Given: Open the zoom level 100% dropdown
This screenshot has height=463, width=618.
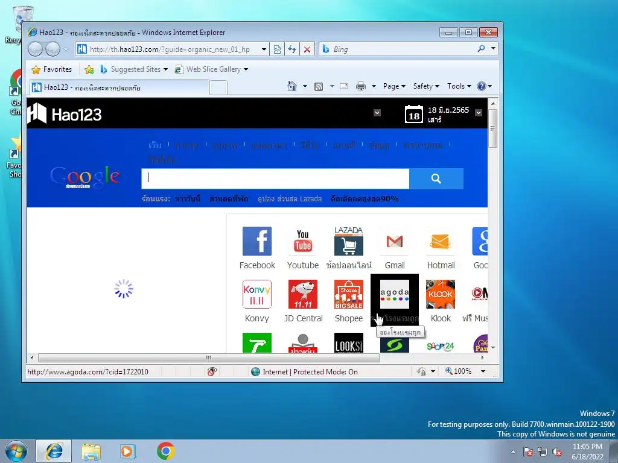Looking at the screenshot, I should coord(483,371).
